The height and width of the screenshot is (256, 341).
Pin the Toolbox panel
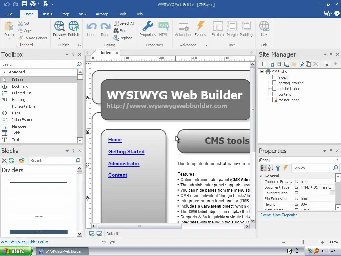pyautogui.click(x=73, y=54)
